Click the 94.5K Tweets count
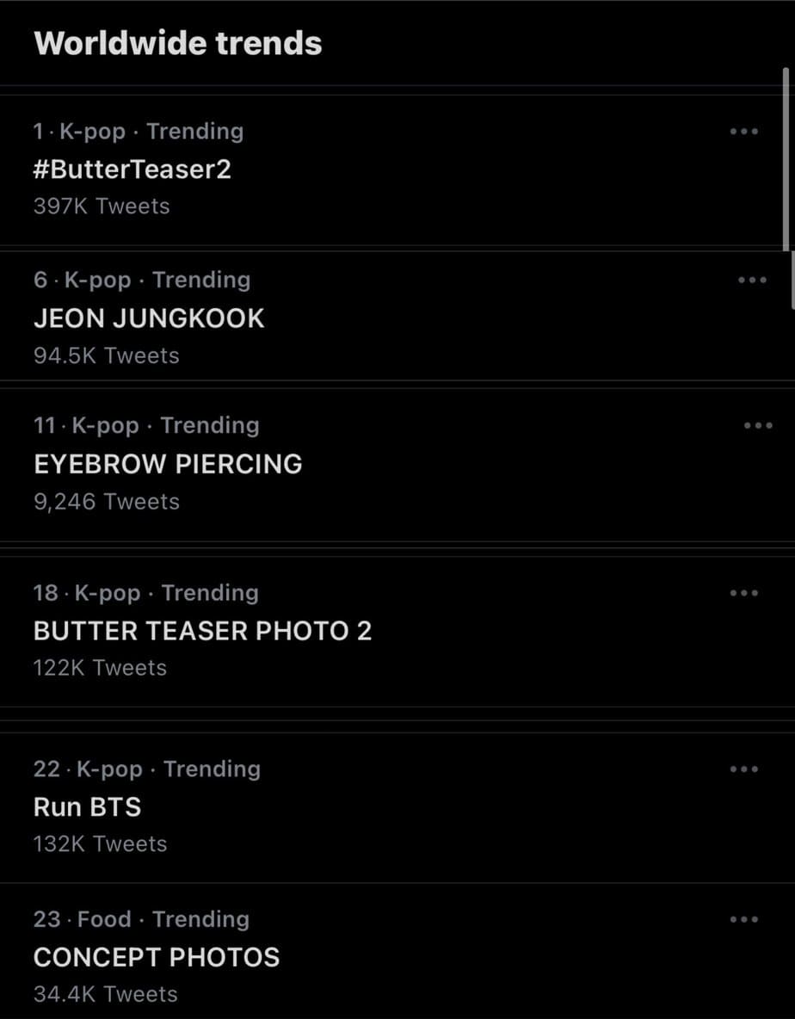795x1019 pixels. [x=107, y=355]
